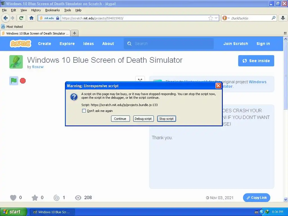Click the Debug script button
This screenshot has height=216, width=288.
coord(143,119)
